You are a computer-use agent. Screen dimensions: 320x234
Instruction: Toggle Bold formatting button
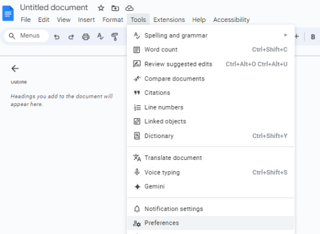pyautogui.click(x=313, y=37)
